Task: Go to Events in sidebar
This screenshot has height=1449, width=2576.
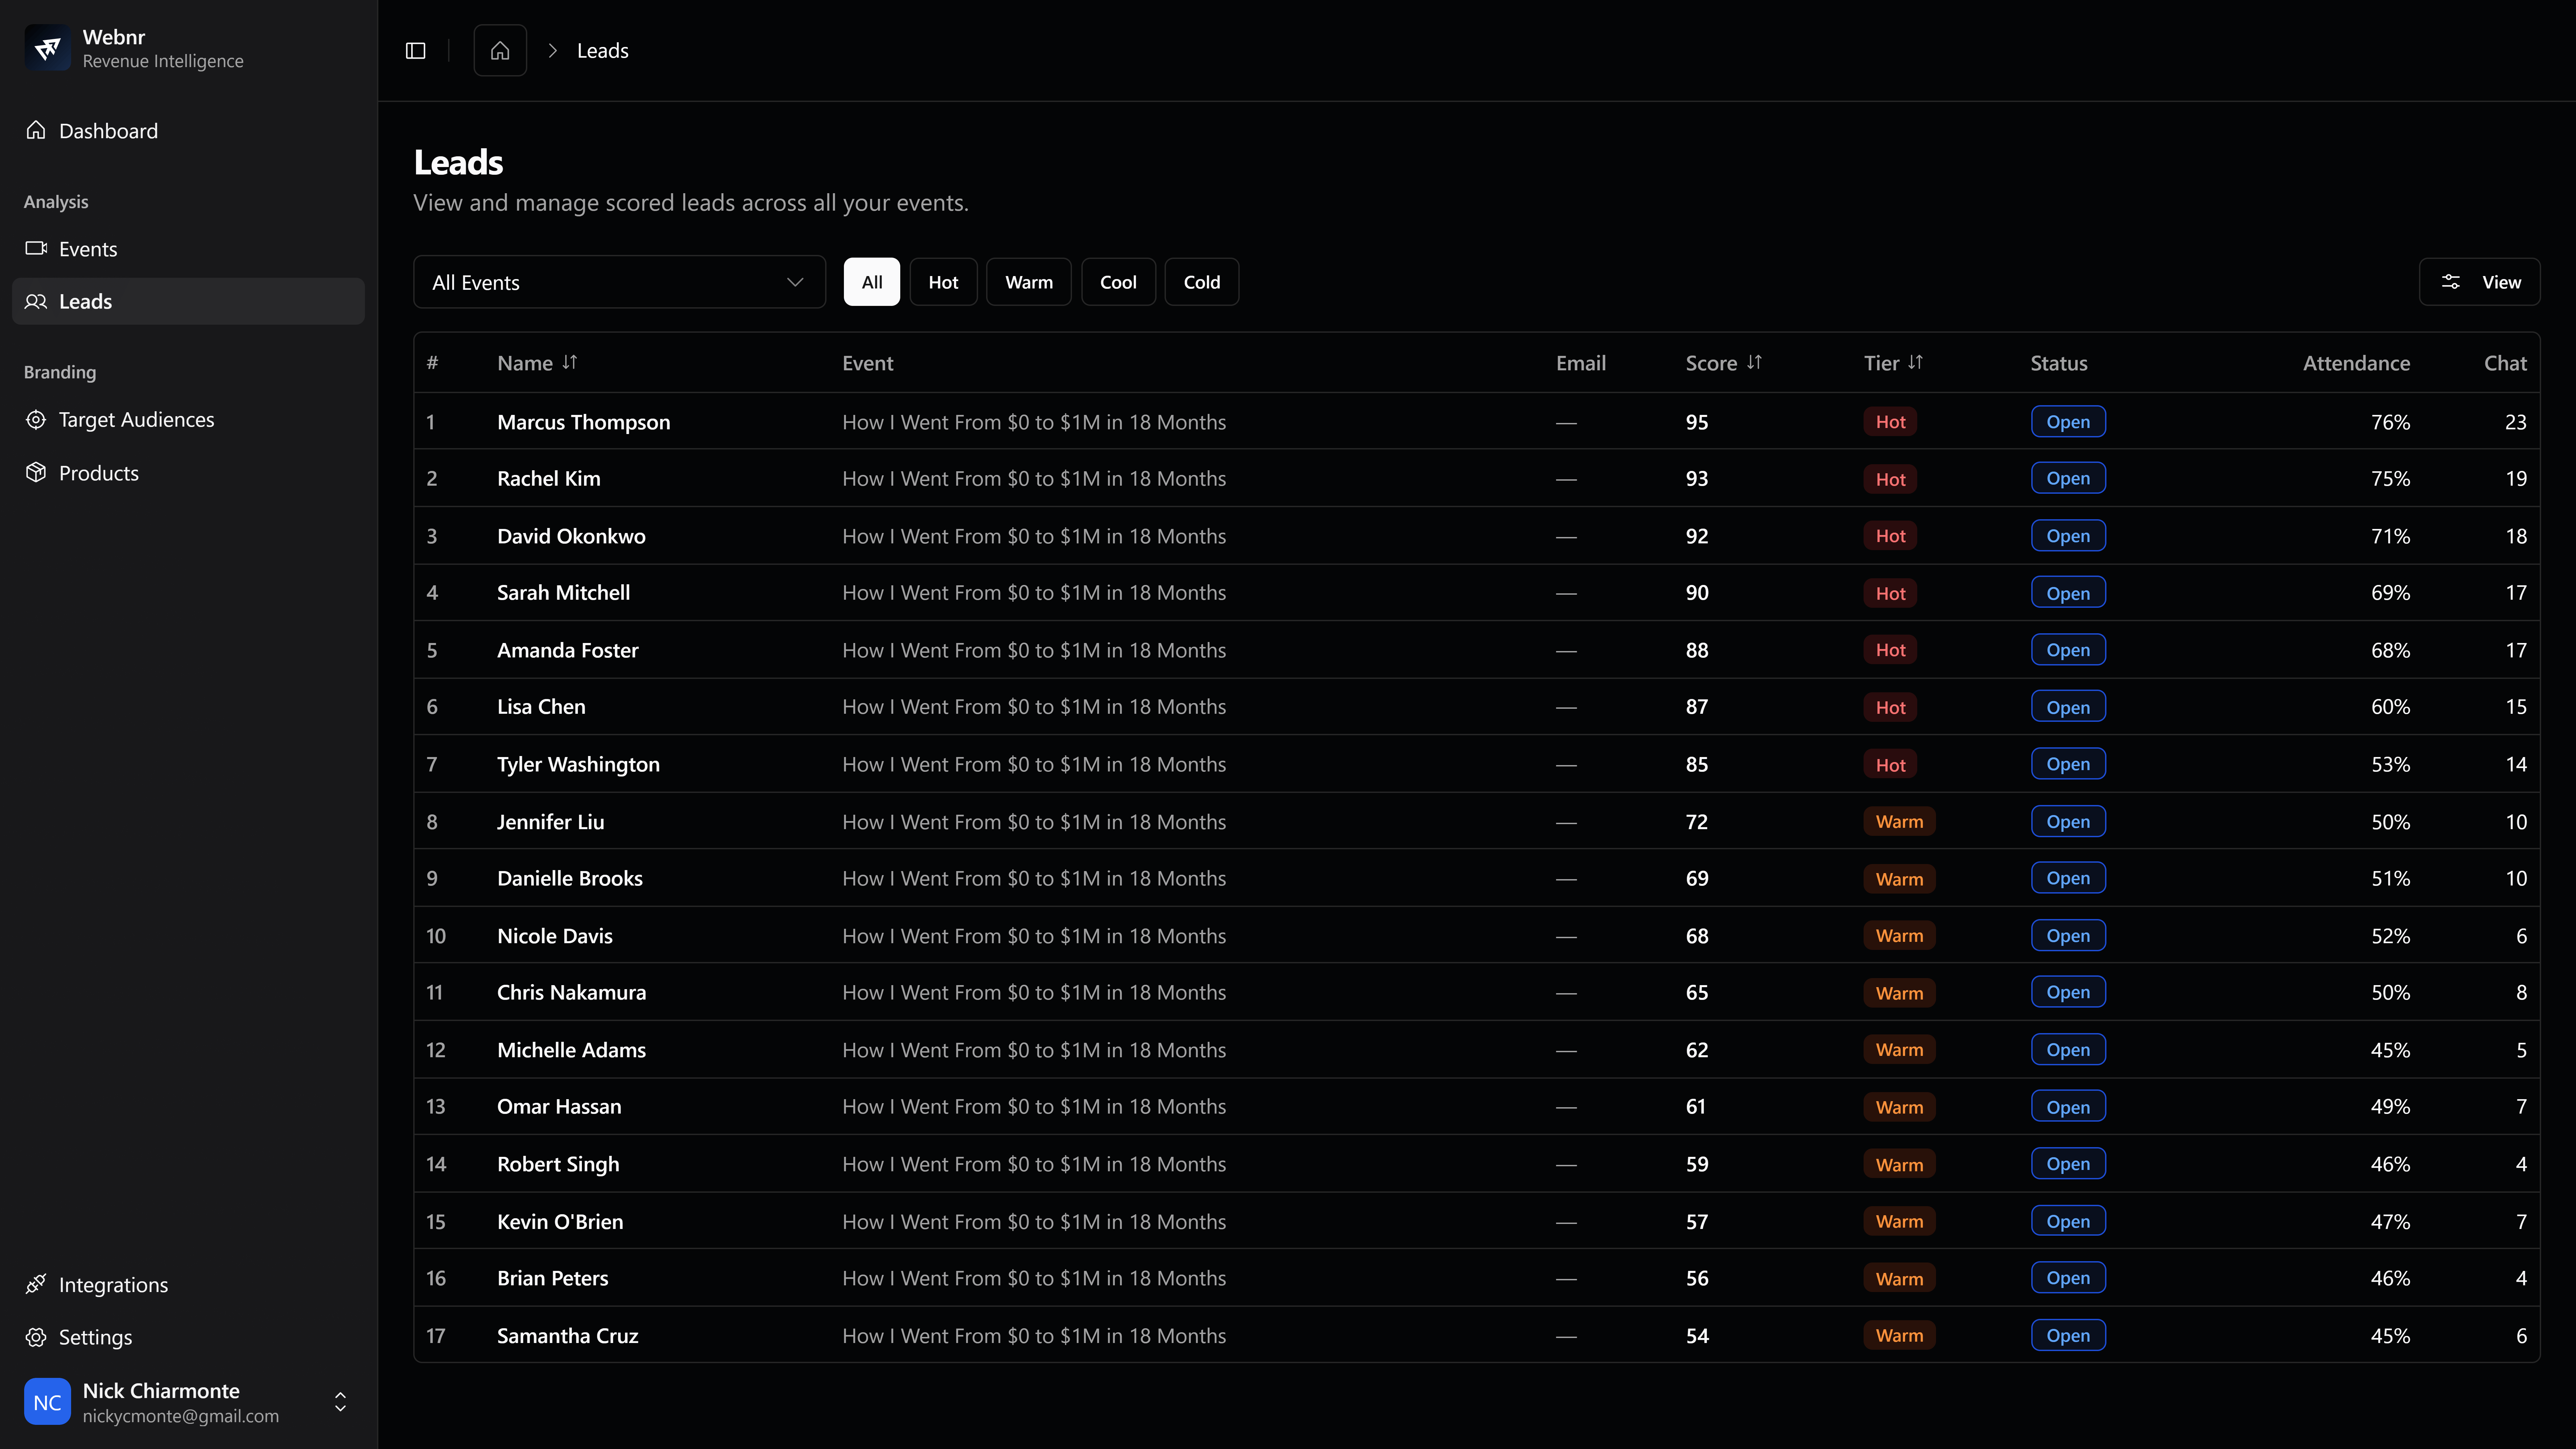Action: [88, 249]
